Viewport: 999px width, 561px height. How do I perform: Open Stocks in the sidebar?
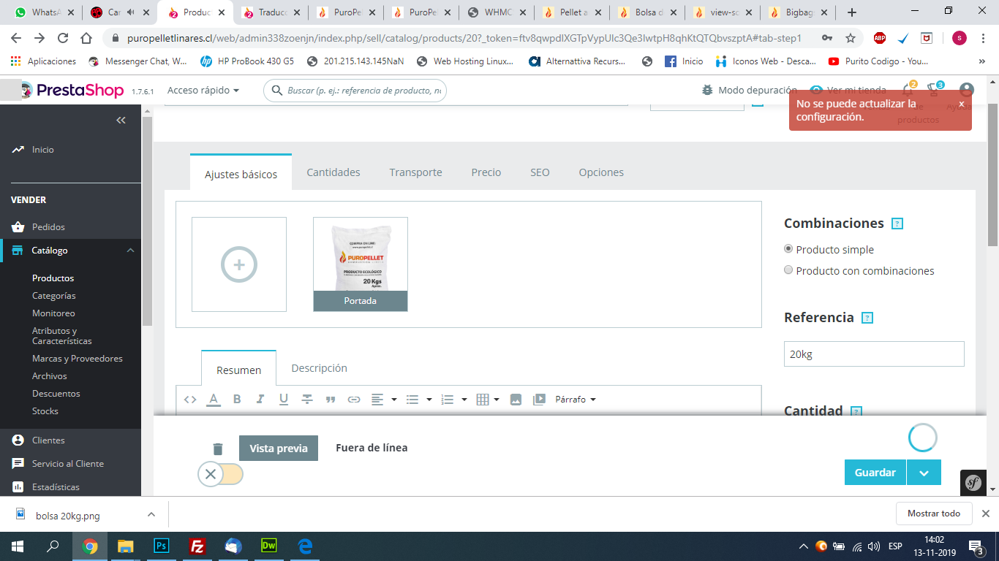coord(45,411)
